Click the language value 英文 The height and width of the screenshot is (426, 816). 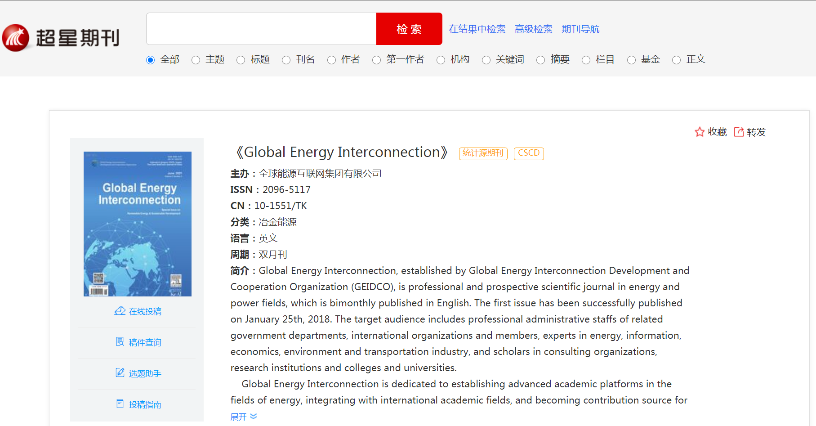268,238
